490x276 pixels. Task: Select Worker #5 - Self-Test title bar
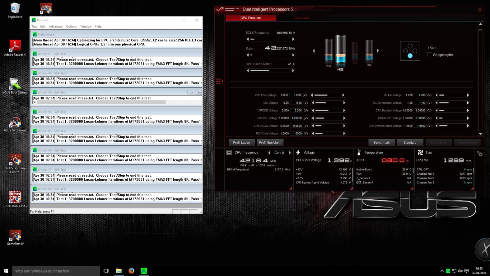tap(116, 131)
